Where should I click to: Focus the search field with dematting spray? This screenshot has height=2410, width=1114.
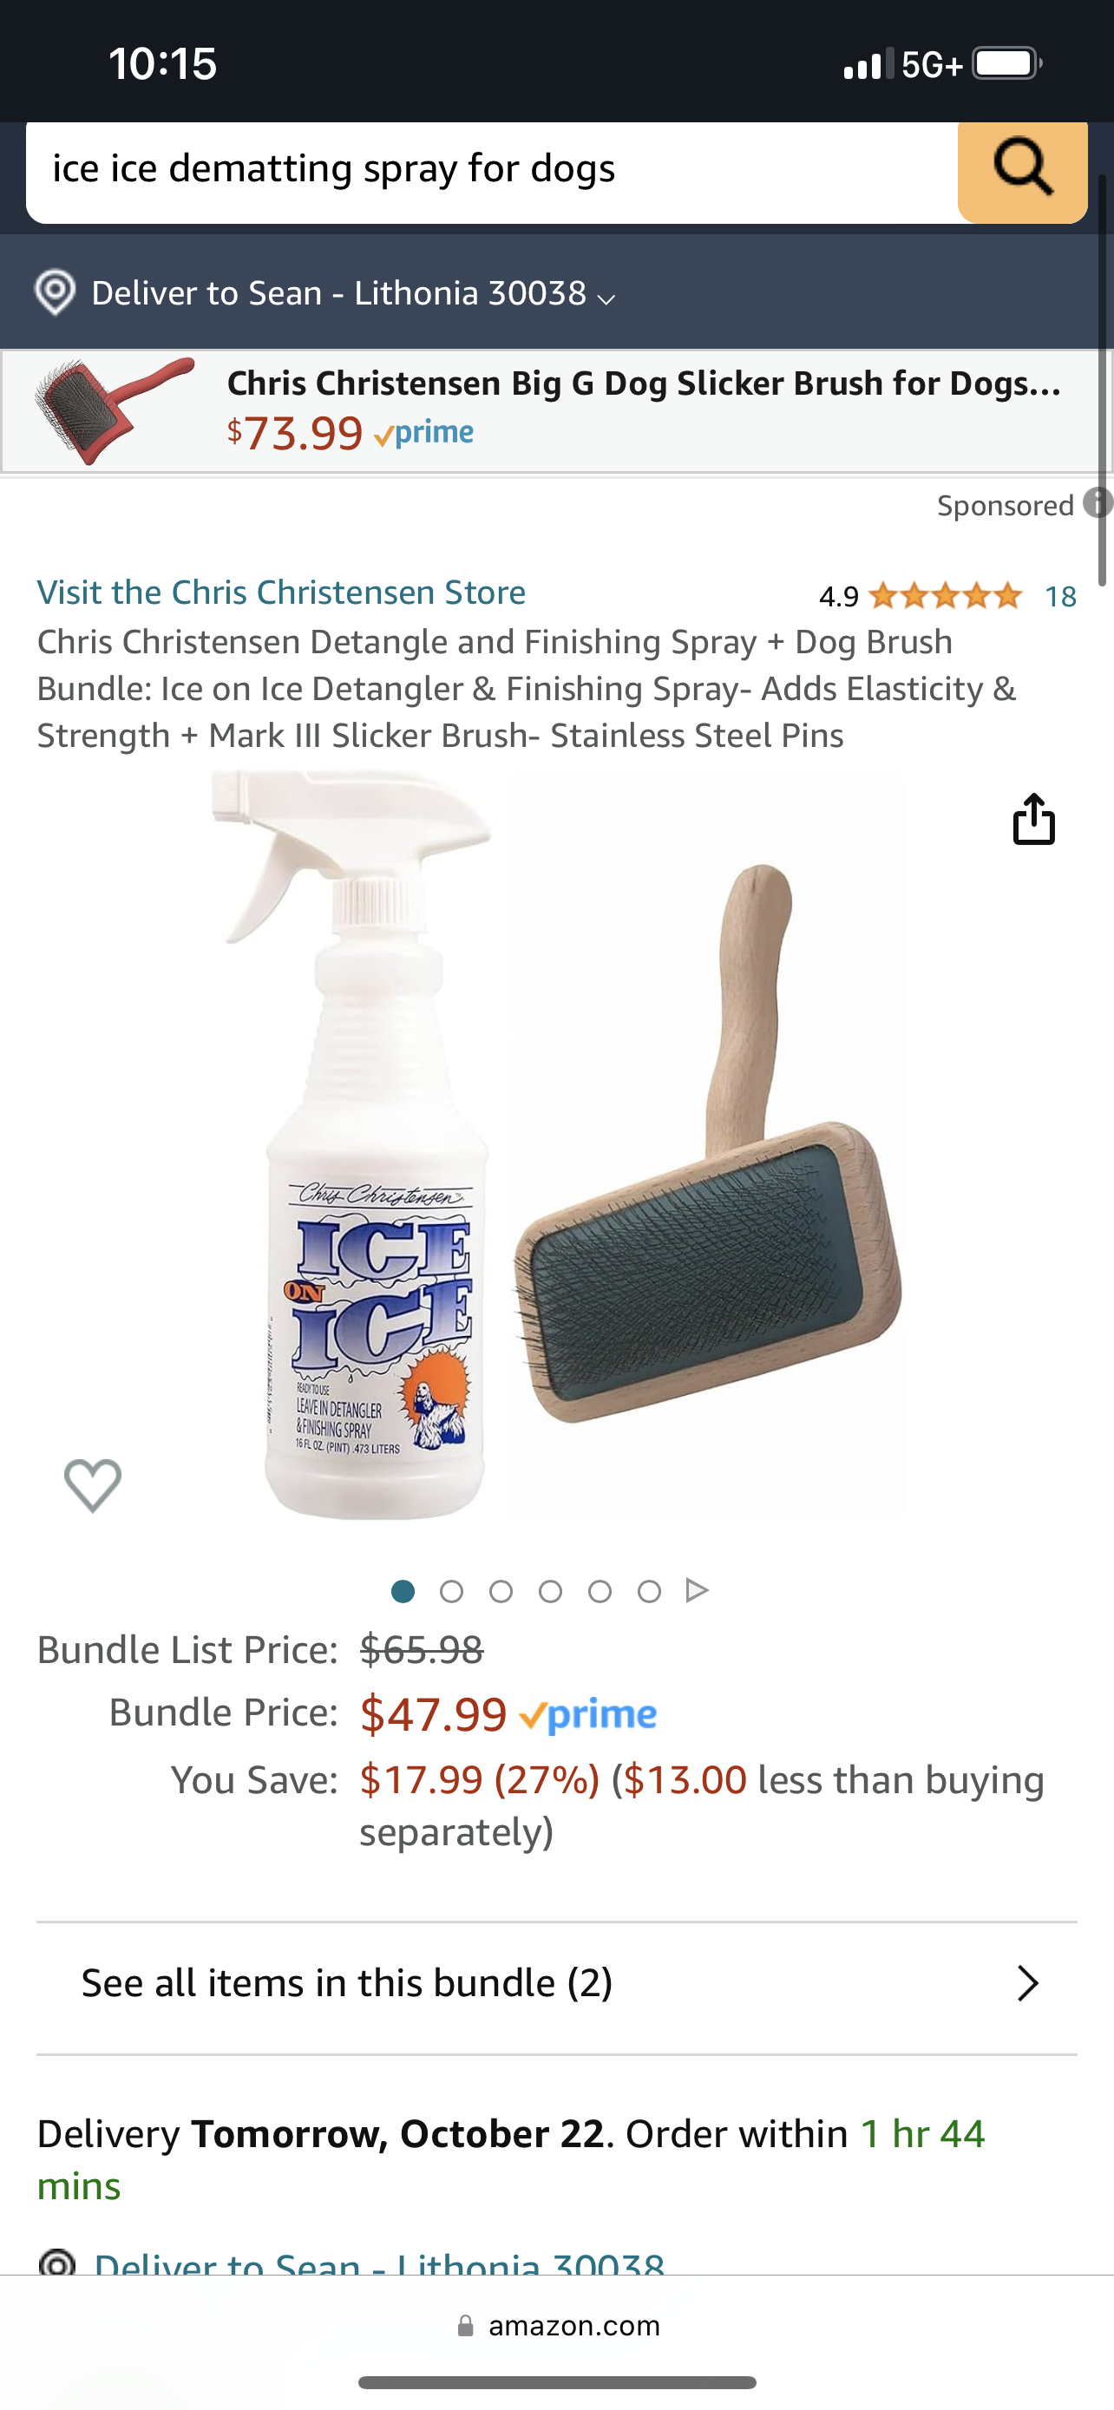[x=492, y=170]
